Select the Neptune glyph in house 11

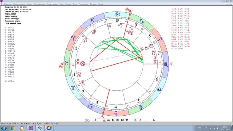[94, 32]
